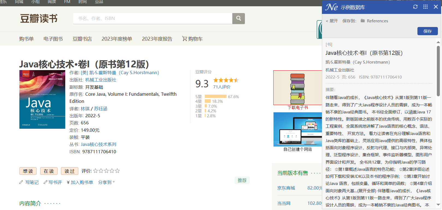Click the 当前版本有售 heading
The width and height of the screenshot is (442, 210).
click(x=292, y=173)
